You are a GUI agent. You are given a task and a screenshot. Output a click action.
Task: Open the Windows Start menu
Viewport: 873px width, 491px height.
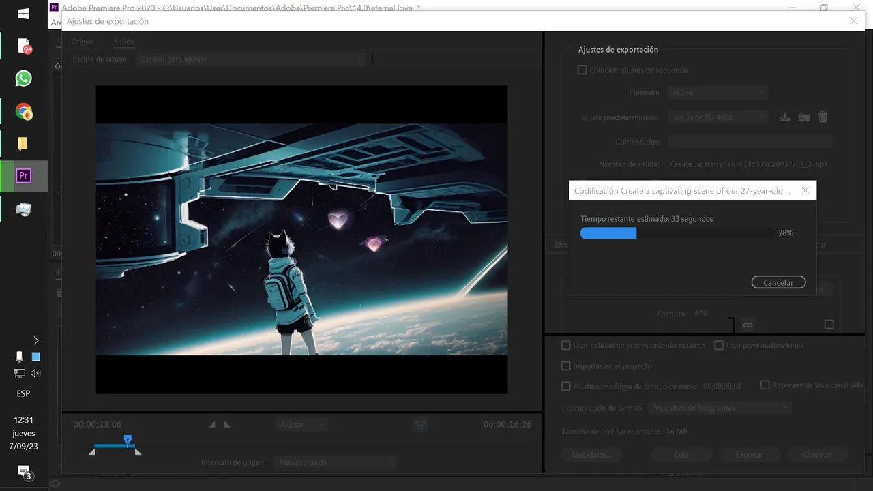point(24,14)
